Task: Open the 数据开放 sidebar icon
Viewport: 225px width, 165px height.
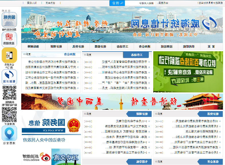Action: (9, 77)
